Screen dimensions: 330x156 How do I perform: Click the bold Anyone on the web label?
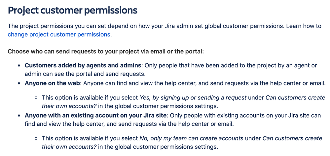pyautogui.click(x=53, y=83)
